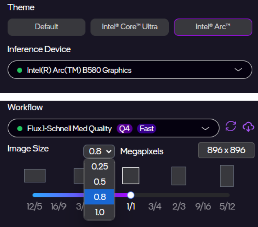Viewport: 258px width, 227px height.
Task: Click the 9/16 aspect ratio label
Action: coord(203,206)
